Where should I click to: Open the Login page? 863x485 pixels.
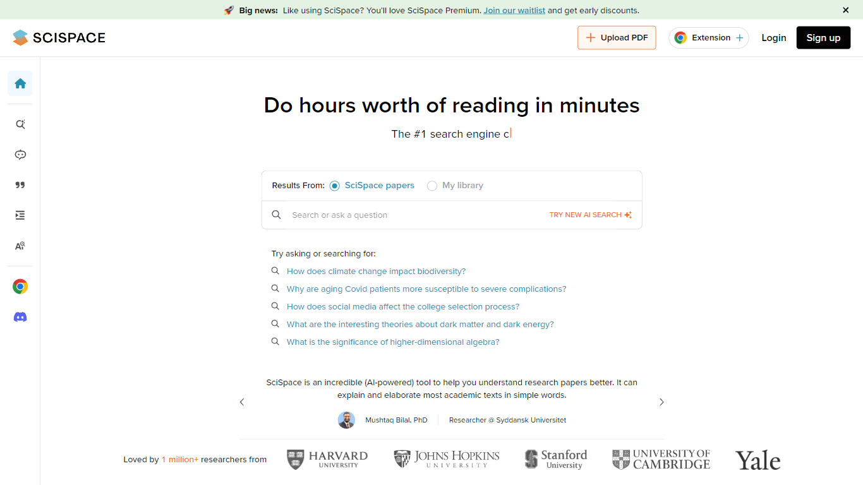pyautogui.click(x=773, y=38)
